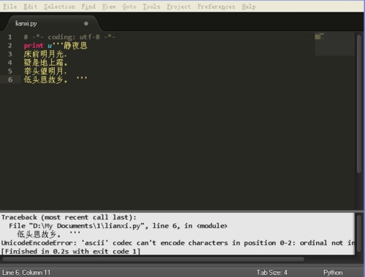
Task: Click the Finished in 0.2s exit code line
Action: coord(71,251)
